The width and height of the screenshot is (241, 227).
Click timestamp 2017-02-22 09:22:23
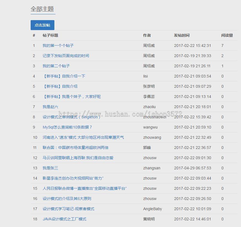click(x=192, y=189)
